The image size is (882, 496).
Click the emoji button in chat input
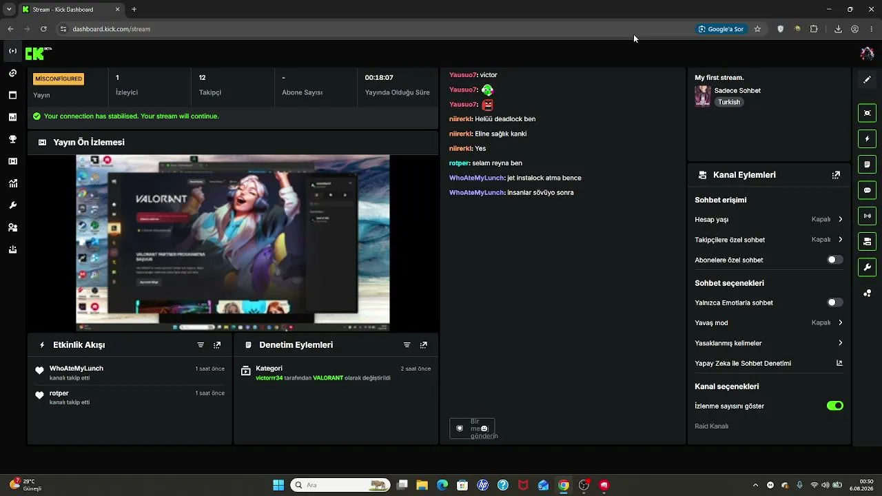click(484, 428)
